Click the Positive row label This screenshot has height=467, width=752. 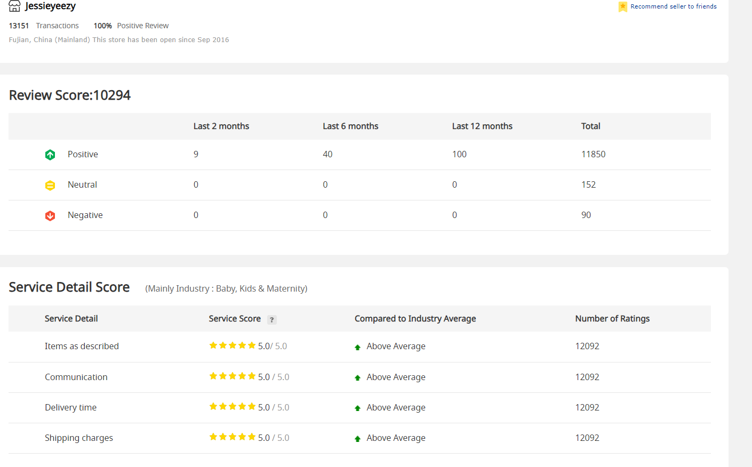click(x=83, y=154)
